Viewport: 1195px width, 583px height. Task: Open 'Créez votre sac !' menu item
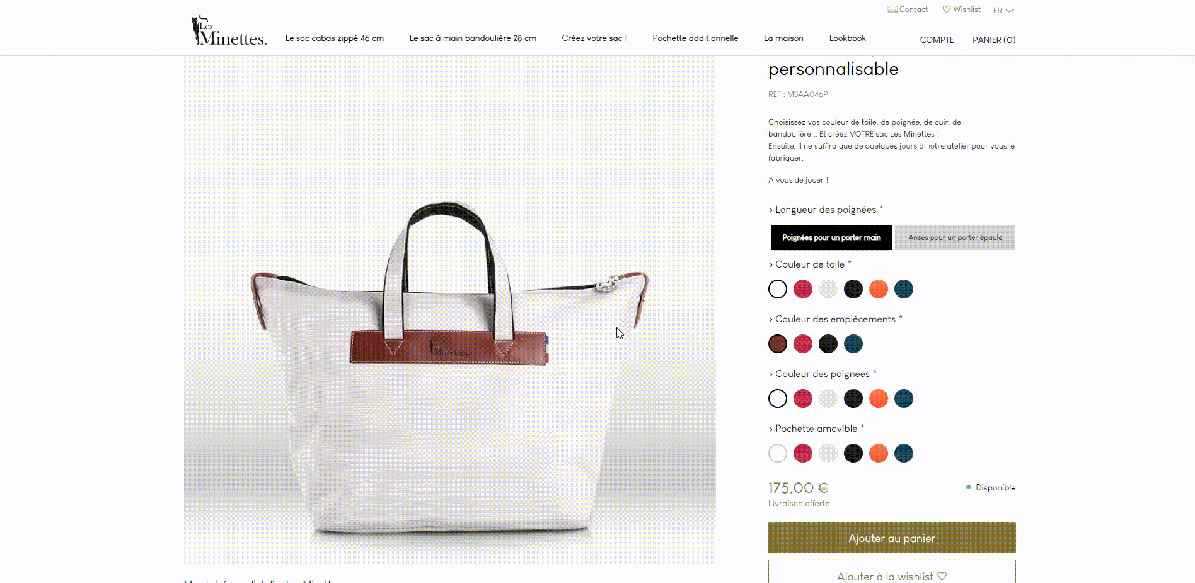click(594, 38)
